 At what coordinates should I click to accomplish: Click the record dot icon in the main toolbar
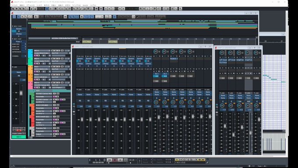(x=120, y=9)
